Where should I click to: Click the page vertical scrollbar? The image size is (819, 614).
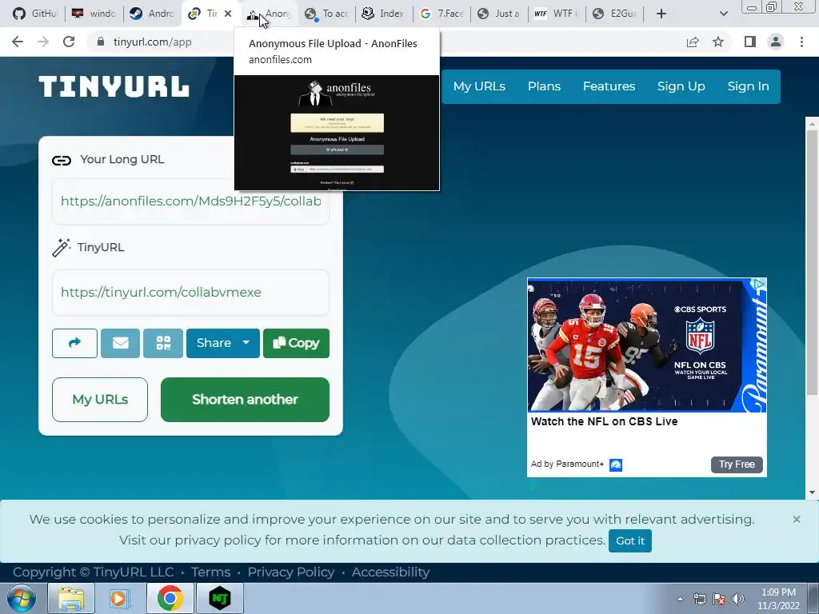811,261
